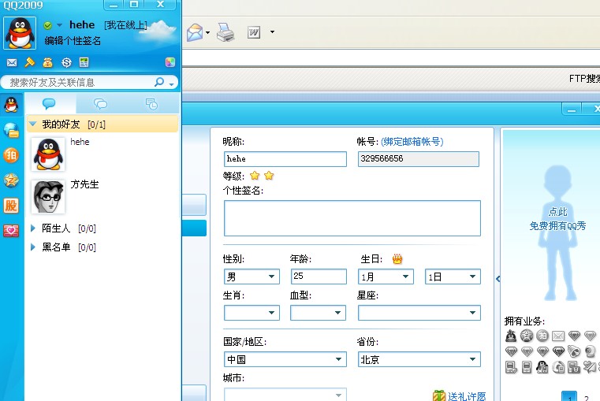Click the search magnifier icon
The width and height of the screenshot is (600, 401).
[x=159, y=82]
